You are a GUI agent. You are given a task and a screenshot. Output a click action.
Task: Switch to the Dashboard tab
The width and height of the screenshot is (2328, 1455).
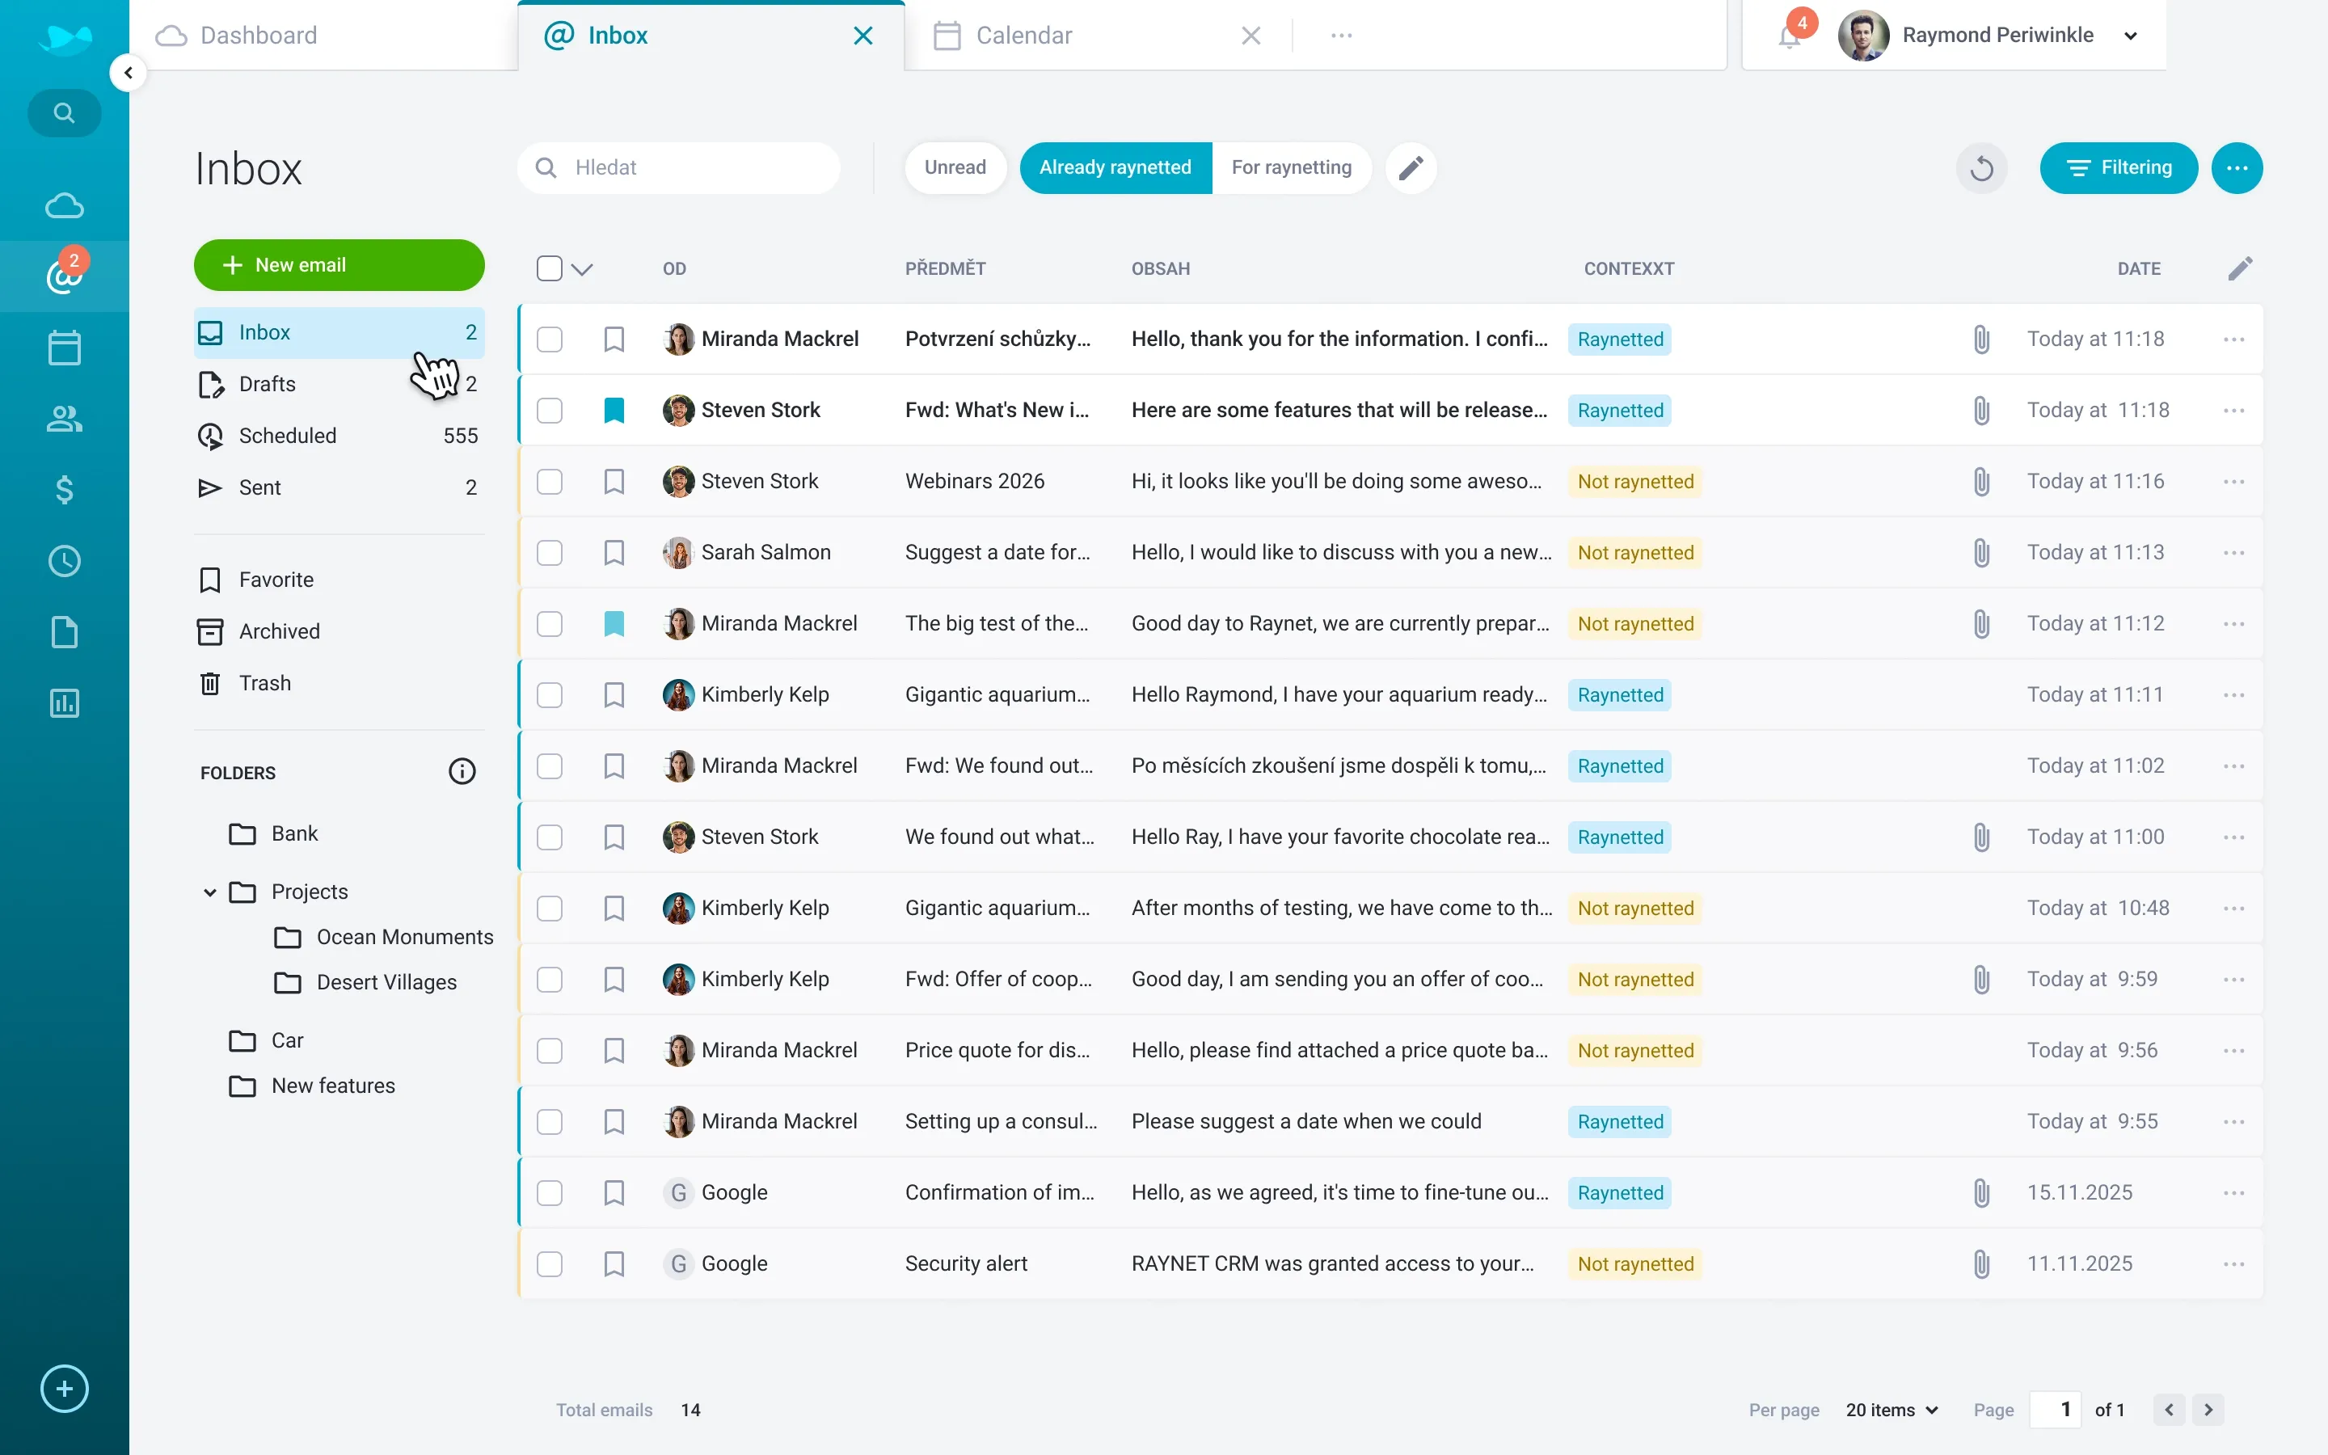[x=258, y=35]
